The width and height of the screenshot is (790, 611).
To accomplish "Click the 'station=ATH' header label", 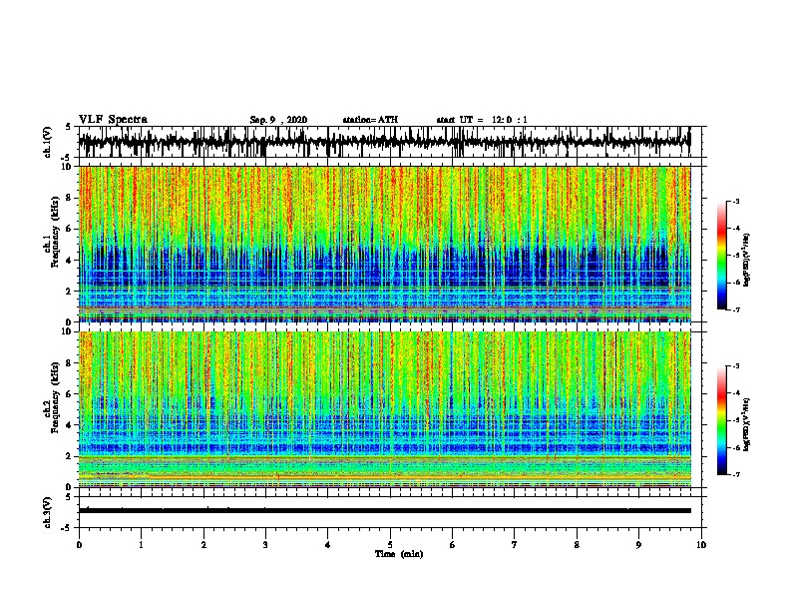I will click(370, 120).
